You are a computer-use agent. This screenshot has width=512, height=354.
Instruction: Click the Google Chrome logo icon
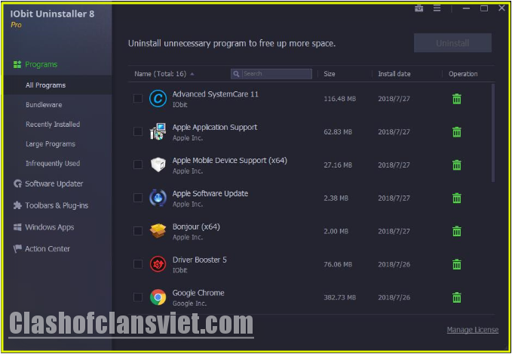coord(158,297)
